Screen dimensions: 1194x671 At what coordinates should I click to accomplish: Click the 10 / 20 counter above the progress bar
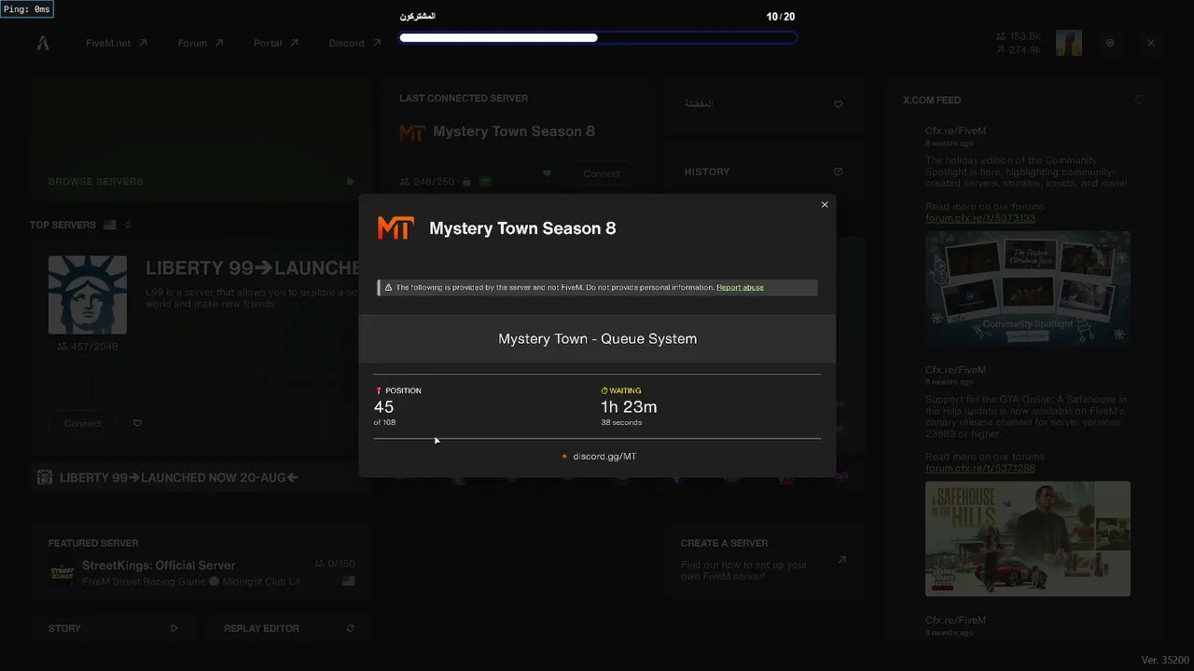point(781,17)
